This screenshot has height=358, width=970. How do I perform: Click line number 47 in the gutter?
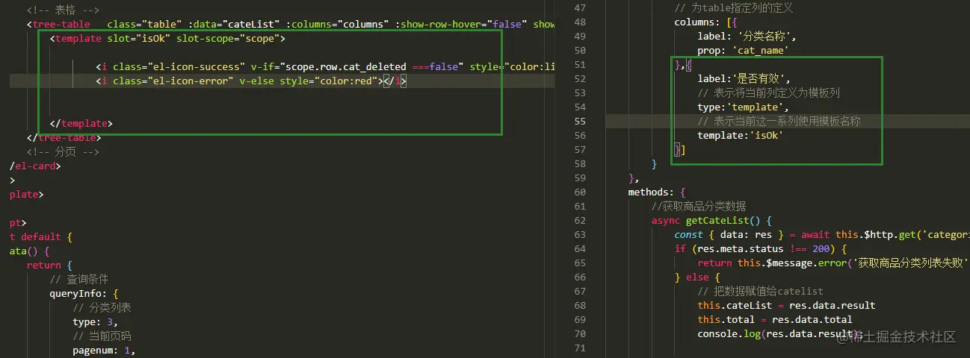tap(581, 7)
